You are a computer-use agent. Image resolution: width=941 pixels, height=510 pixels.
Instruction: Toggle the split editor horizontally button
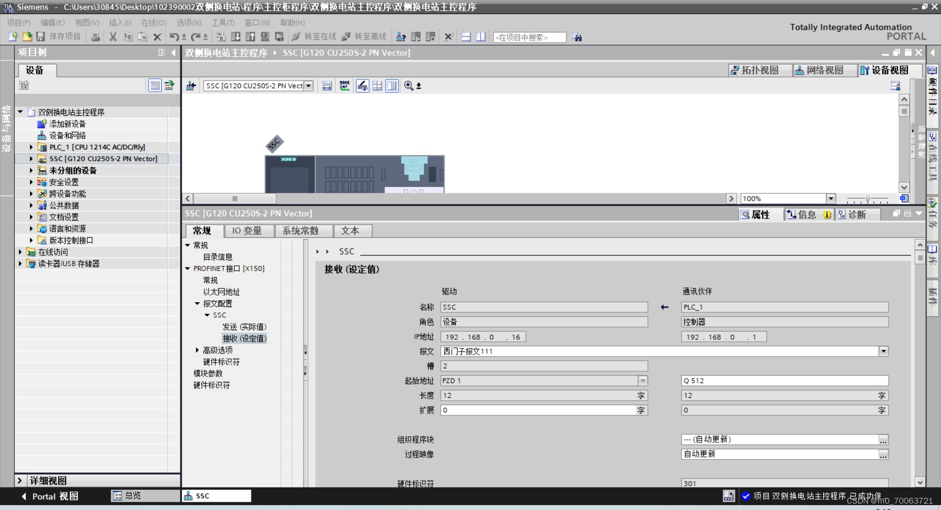tap(466, 37)
